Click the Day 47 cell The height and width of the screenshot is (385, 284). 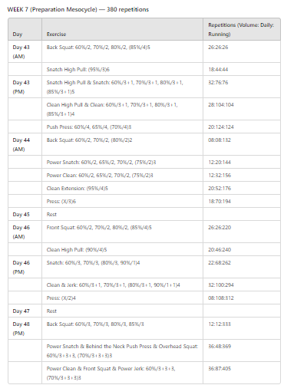coord(25,311)
